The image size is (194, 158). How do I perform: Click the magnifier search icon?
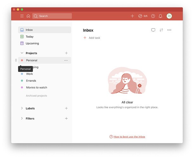point(36,16)
